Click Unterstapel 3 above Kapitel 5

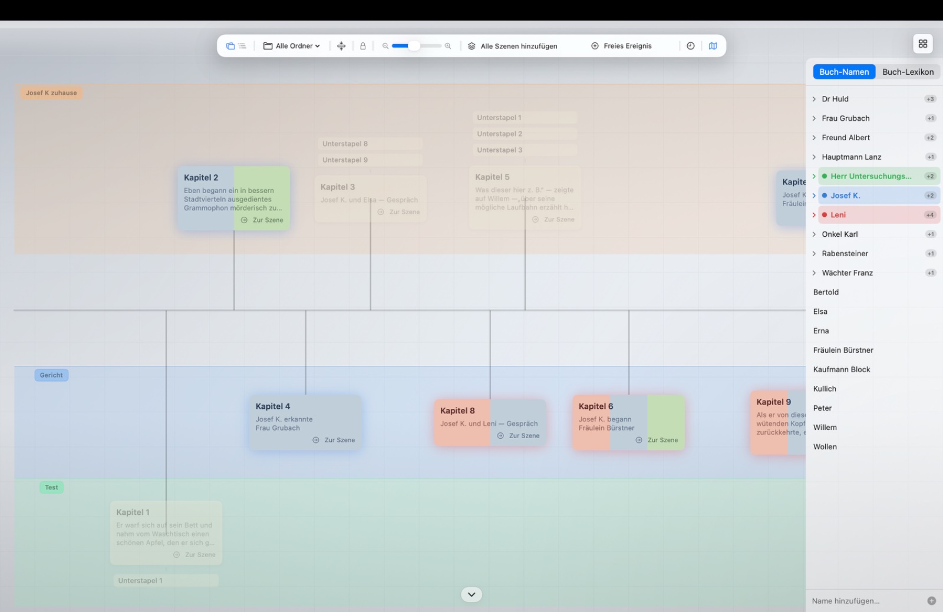pyautogui.click(x=525, y=150)
